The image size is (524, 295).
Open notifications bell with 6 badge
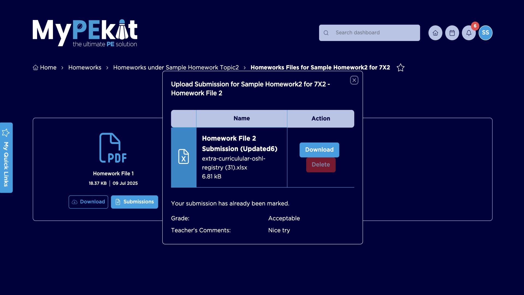(x=469, y=33)
